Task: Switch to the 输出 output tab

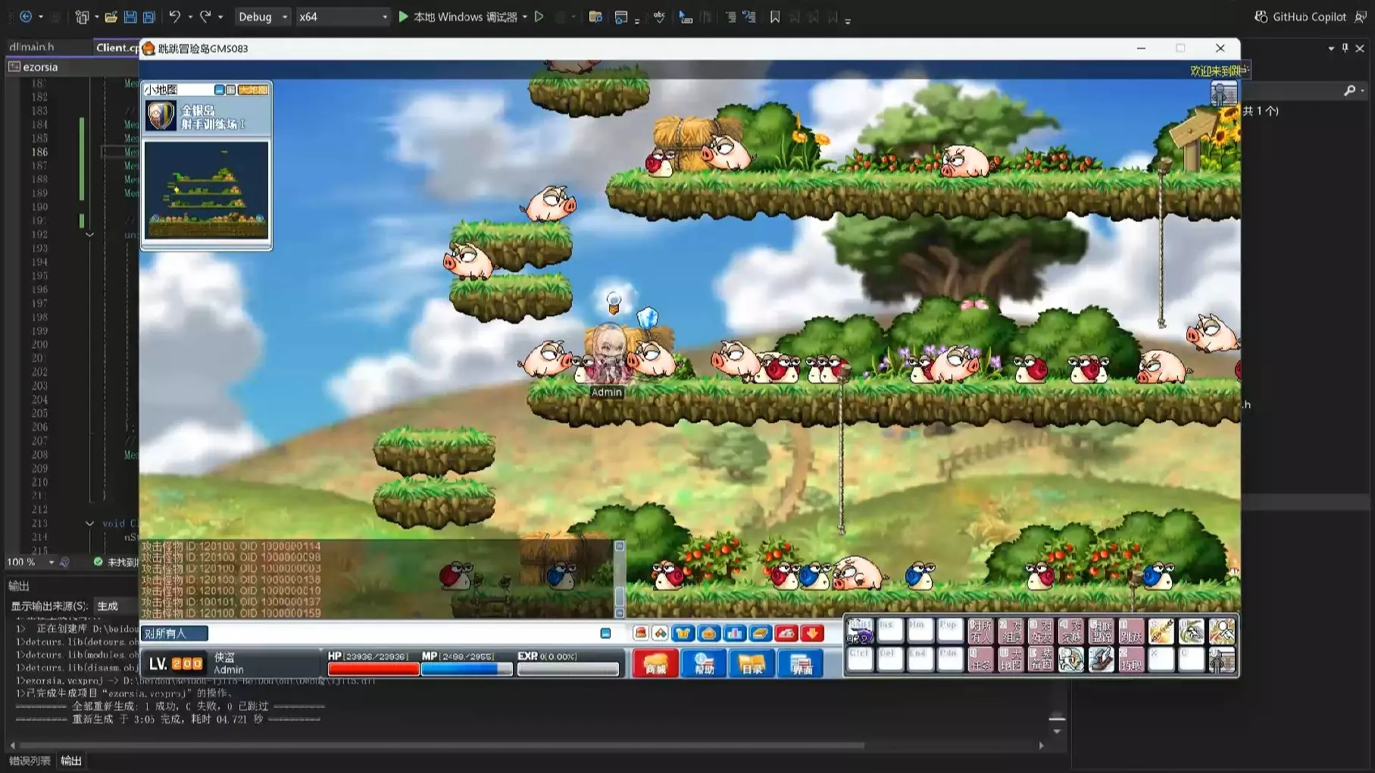Action: click(71, 760)
